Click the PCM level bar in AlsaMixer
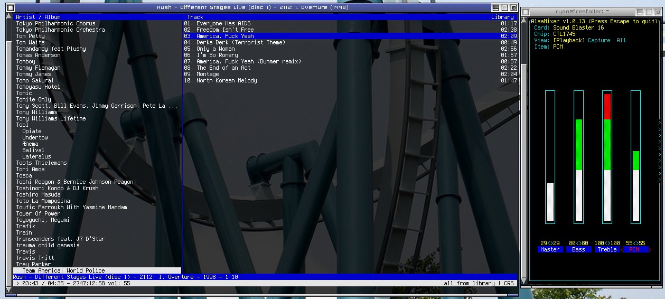This screenshot has width=665, height=299. click(x=635, y=156)
